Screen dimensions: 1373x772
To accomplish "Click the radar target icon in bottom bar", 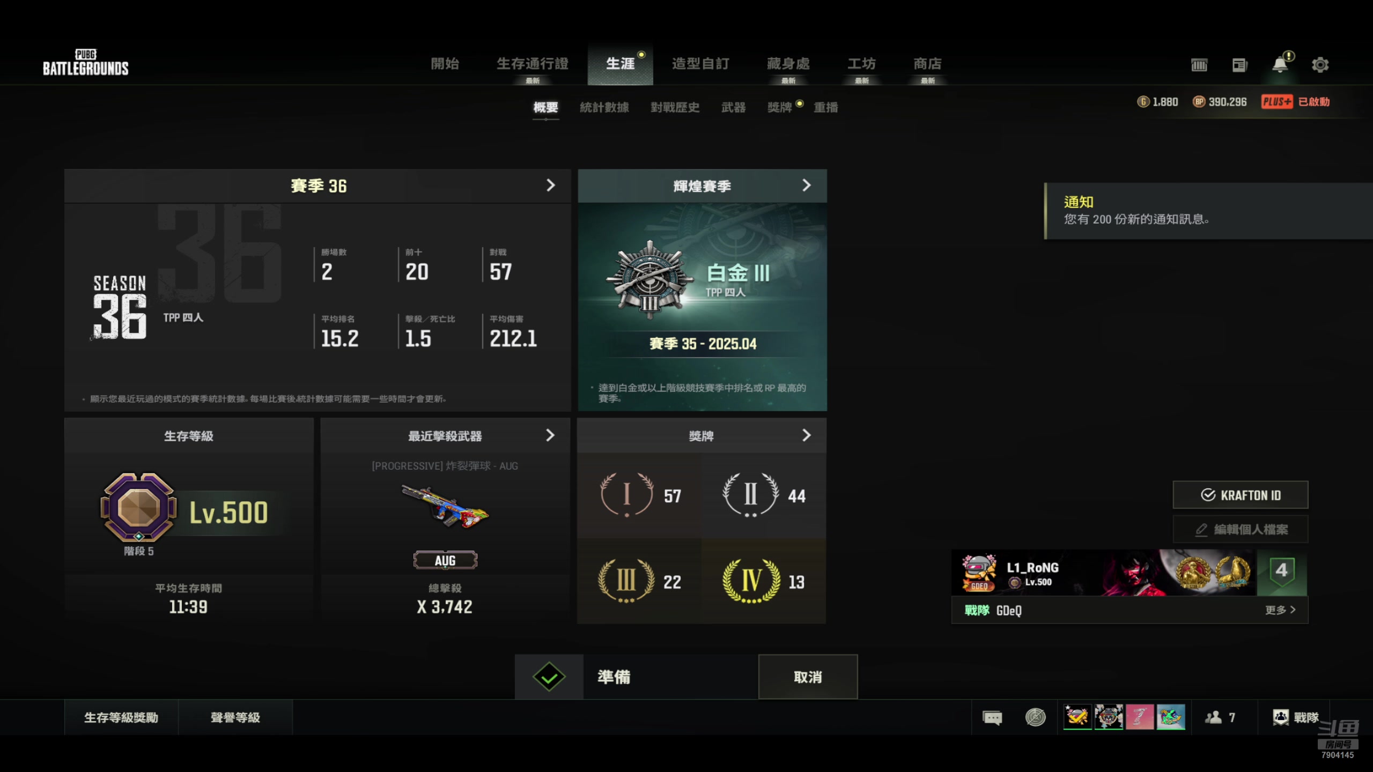I will 1035,717.
